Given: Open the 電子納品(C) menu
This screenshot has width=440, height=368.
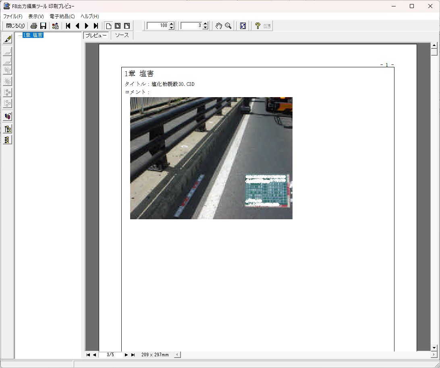Looking at the screenshot, I should click(62, 17).
